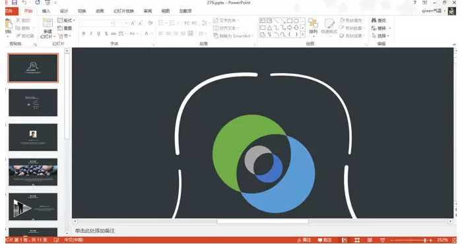Select the down arrow shape in shapes gallery

pyautogui.click(x=296, y=28)
